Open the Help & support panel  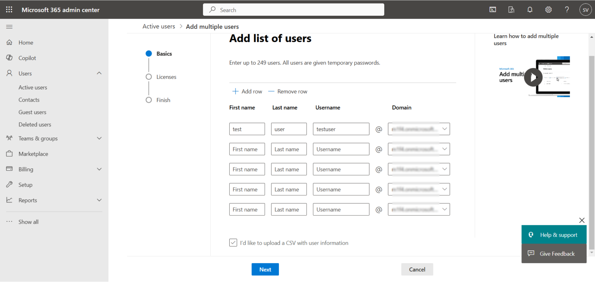554,234
